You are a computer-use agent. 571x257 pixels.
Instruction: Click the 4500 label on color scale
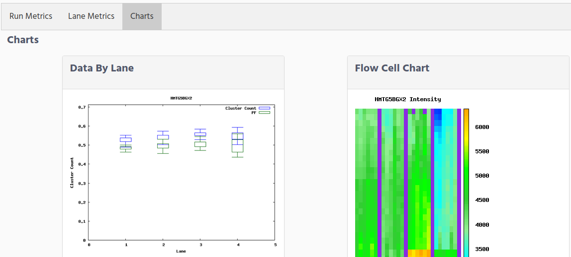click(x=482, y=200)
